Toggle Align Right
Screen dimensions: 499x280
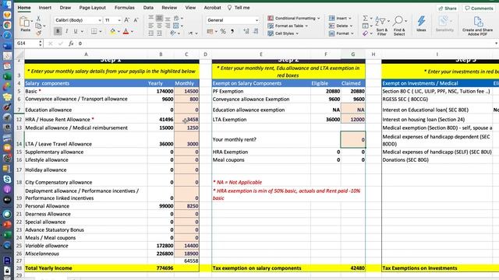[x=168, y=26]
